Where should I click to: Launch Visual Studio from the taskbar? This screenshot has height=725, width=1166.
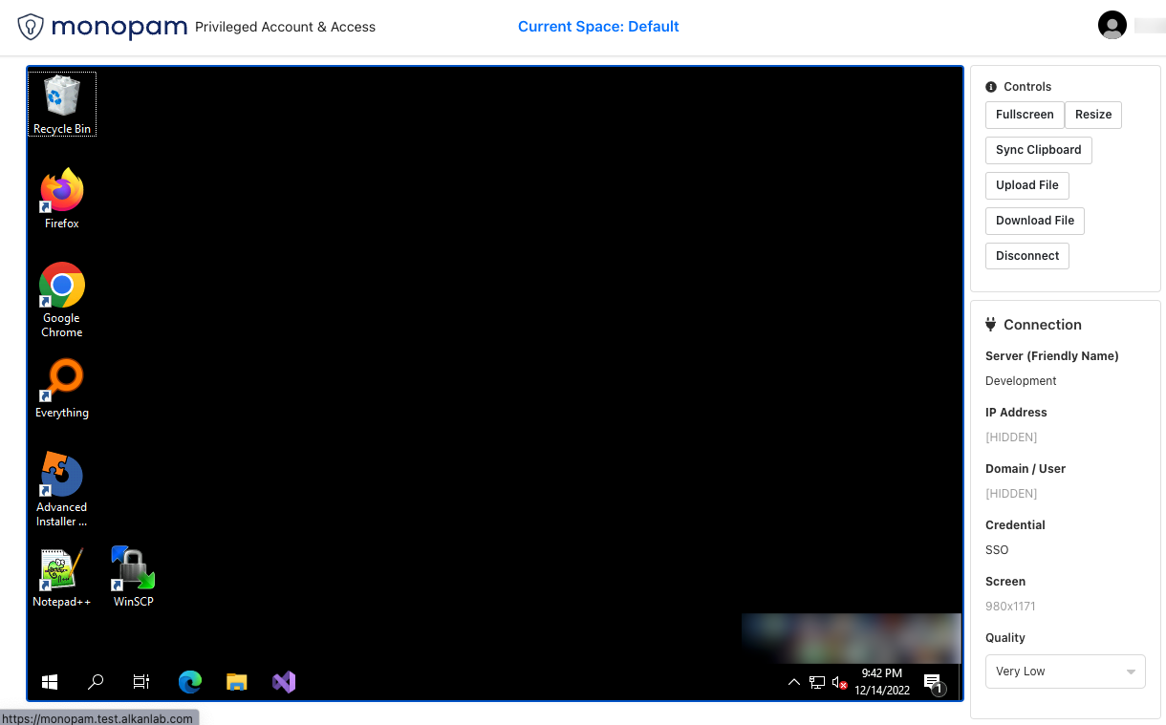[284, 681]
